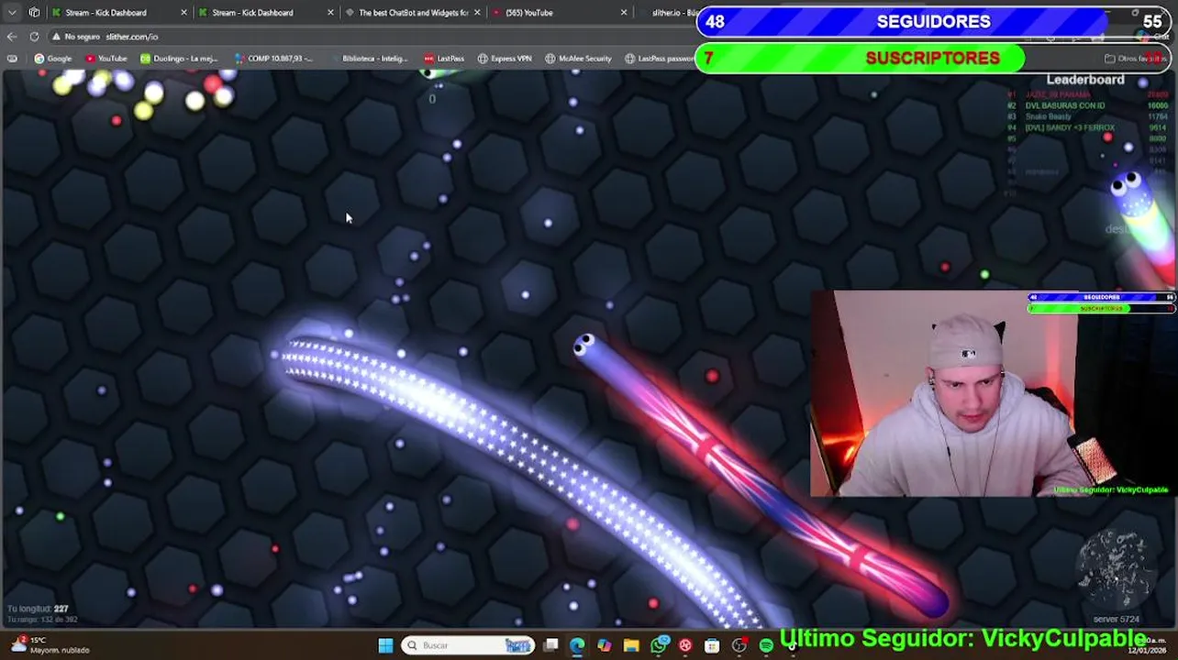1178x660 pixels.
Task: Click the 'Tu longitud: 227' score text
Action: [38, 609]
